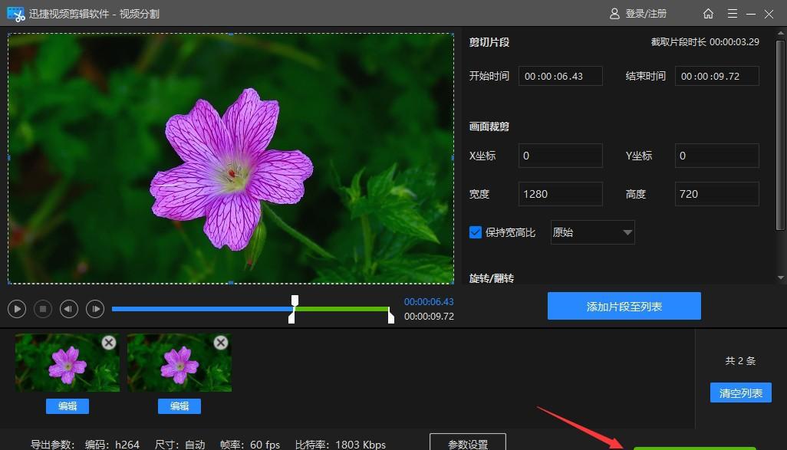Viewport: 787px width, 450px height.
Task: Click 添加片段至列表 button
Action: point(624,306)
